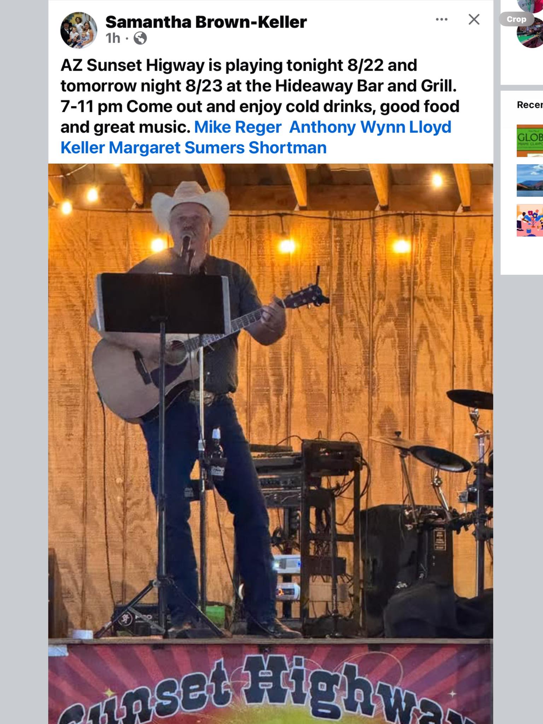Open the pink illustrated thumbnail in sidebar
The image size is (543, 724).
530,220
